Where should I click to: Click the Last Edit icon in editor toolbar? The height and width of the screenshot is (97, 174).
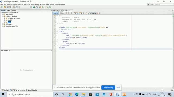66,13
